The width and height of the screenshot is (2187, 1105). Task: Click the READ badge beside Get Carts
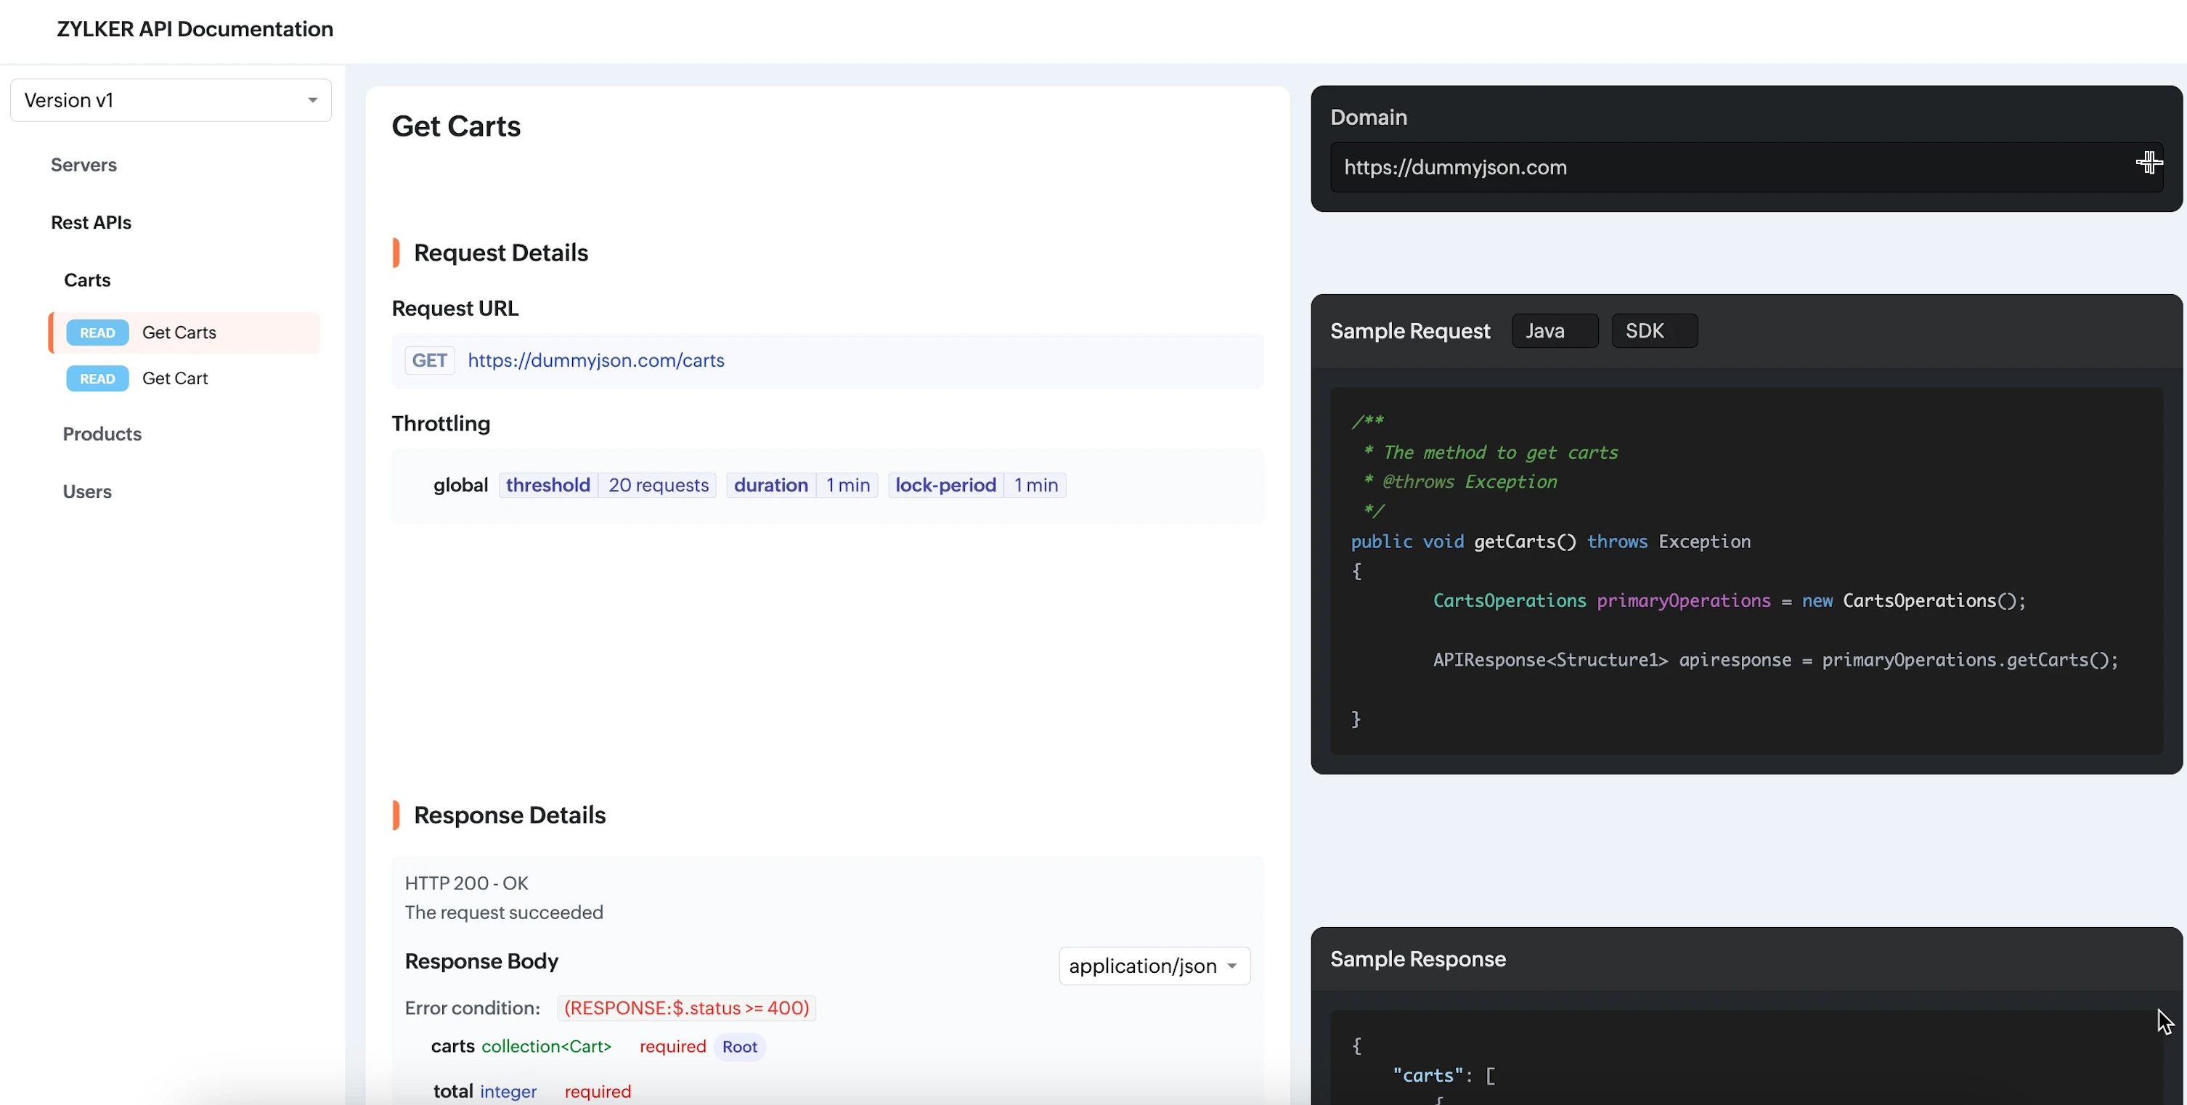click(97, 333)
